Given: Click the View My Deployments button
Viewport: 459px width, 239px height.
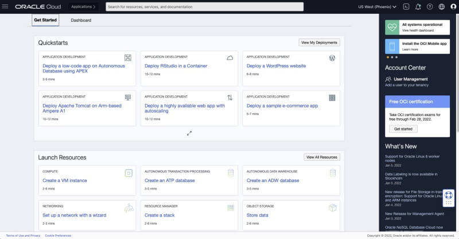Looking at the screenshot, I should click(320, 43).
